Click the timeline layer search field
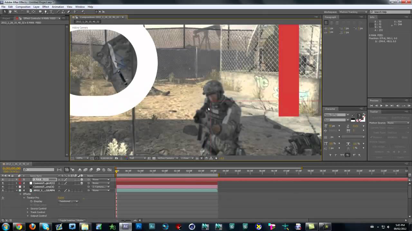Screen dimensions: 412x231 click(39, 169)
